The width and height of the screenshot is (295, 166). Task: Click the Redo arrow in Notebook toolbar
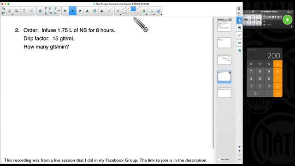tap(3, 13)
